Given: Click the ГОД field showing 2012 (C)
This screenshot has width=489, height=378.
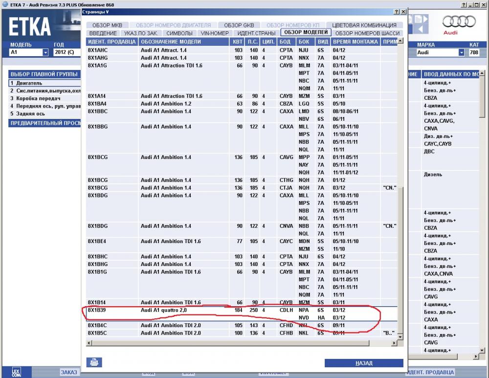Looking at the screenshot, I should (x=67, y=52).
